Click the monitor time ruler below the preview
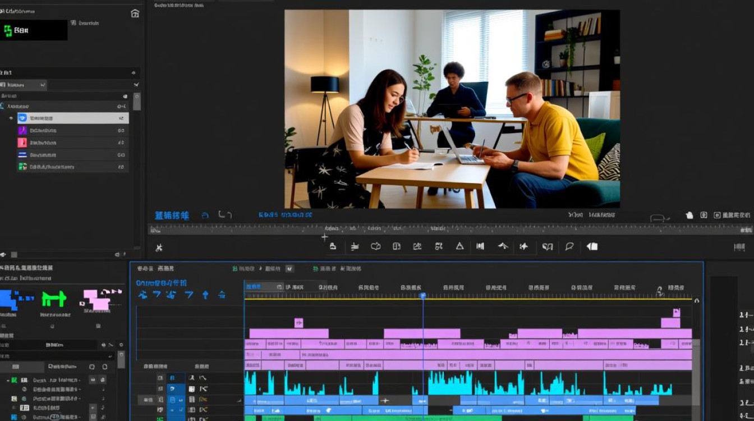The height and width of the screenshot is (421, 754). (x=451, y=229)
